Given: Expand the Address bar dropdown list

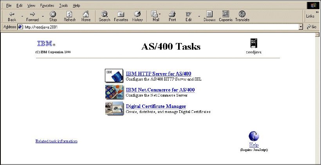Looking at the screenshot, I should [x=301, y=27].
